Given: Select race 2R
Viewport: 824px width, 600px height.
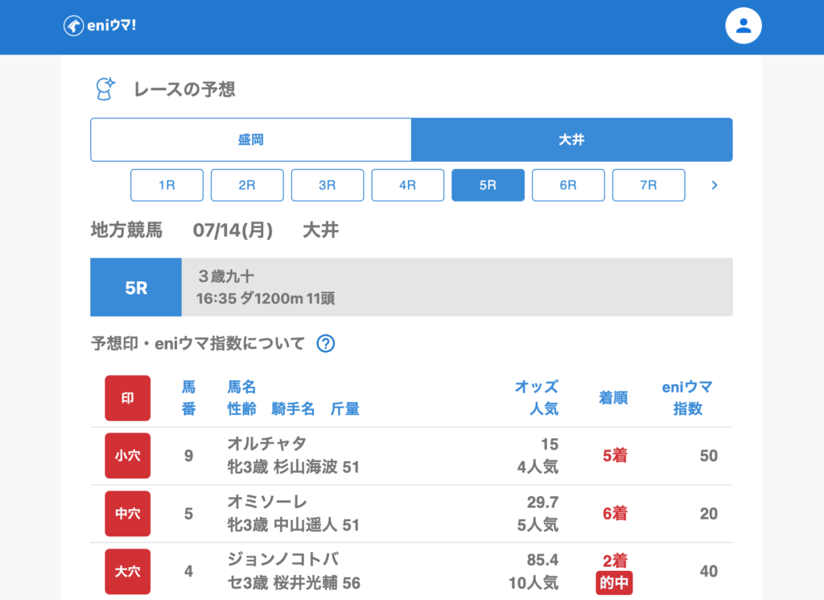Looking at the screenshot, I should pos(247,185).
